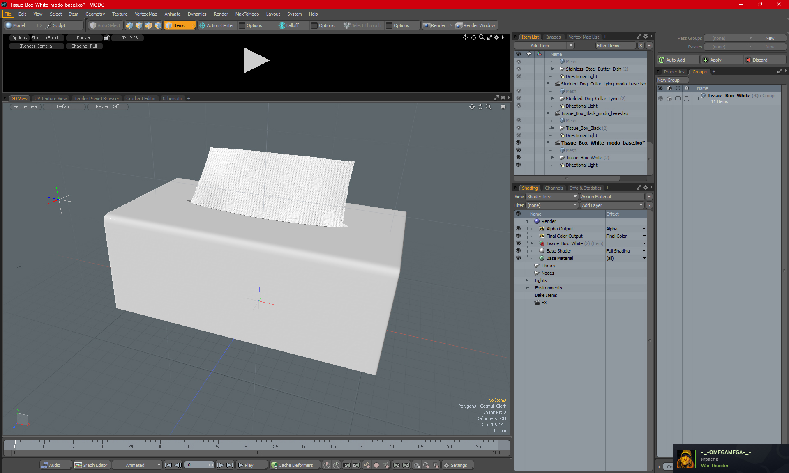Click the record keyframe red dot
The width and height of the screenshot is (789, 473).
[x=376, y=465]
